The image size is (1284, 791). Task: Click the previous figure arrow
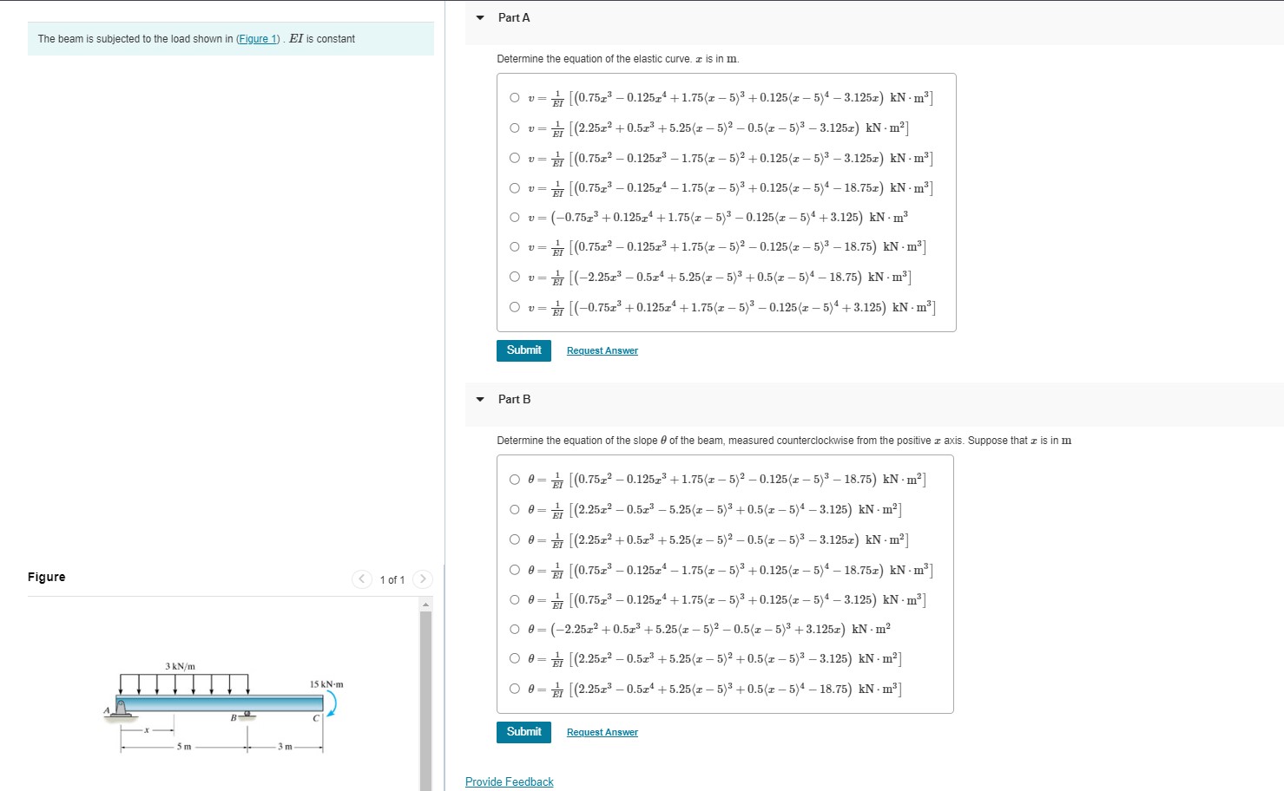tap(361, 579)
